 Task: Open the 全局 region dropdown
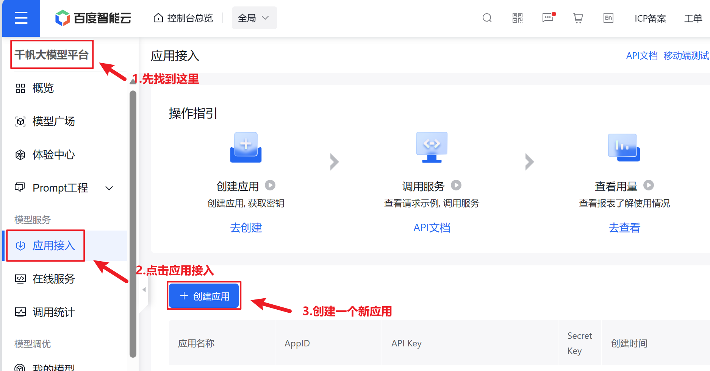pyautogui.click(x=254, y=18)
